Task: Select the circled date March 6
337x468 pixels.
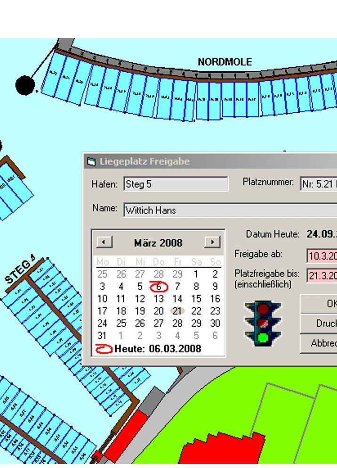Action: pyautogui.click(x=159, y=286)
